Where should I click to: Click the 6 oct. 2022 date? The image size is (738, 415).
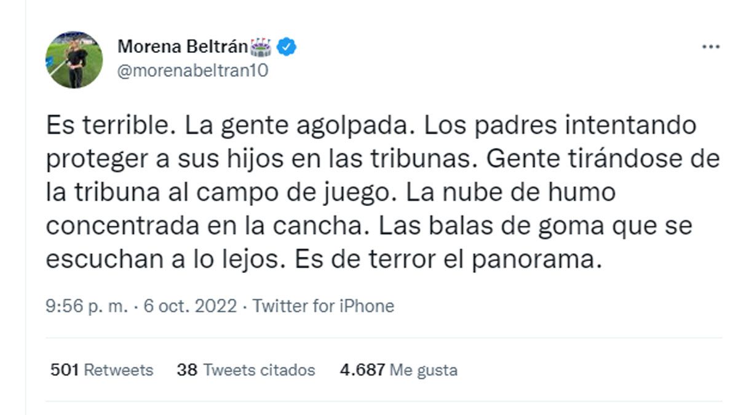[189, 306]
